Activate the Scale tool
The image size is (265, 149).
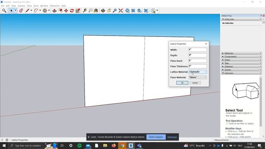coord(78,11)
